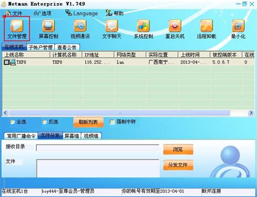
Task: Select the 文件分发 tab
Action: tap(50, 136)
